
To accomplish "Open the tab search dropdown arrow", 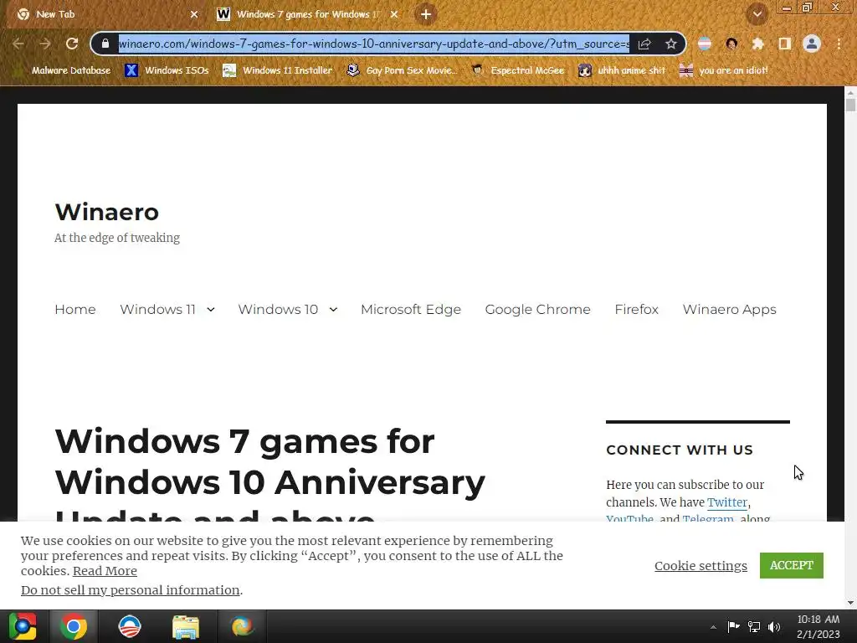I will [757, 14].
